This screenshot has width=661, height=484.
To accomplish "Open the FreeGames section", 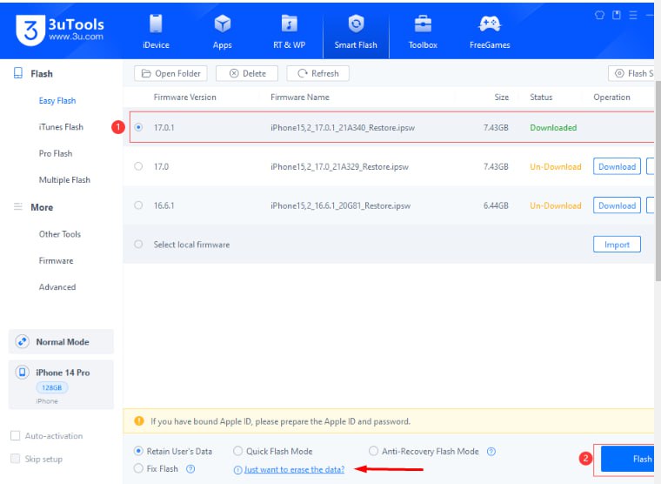I will [490, 31].
